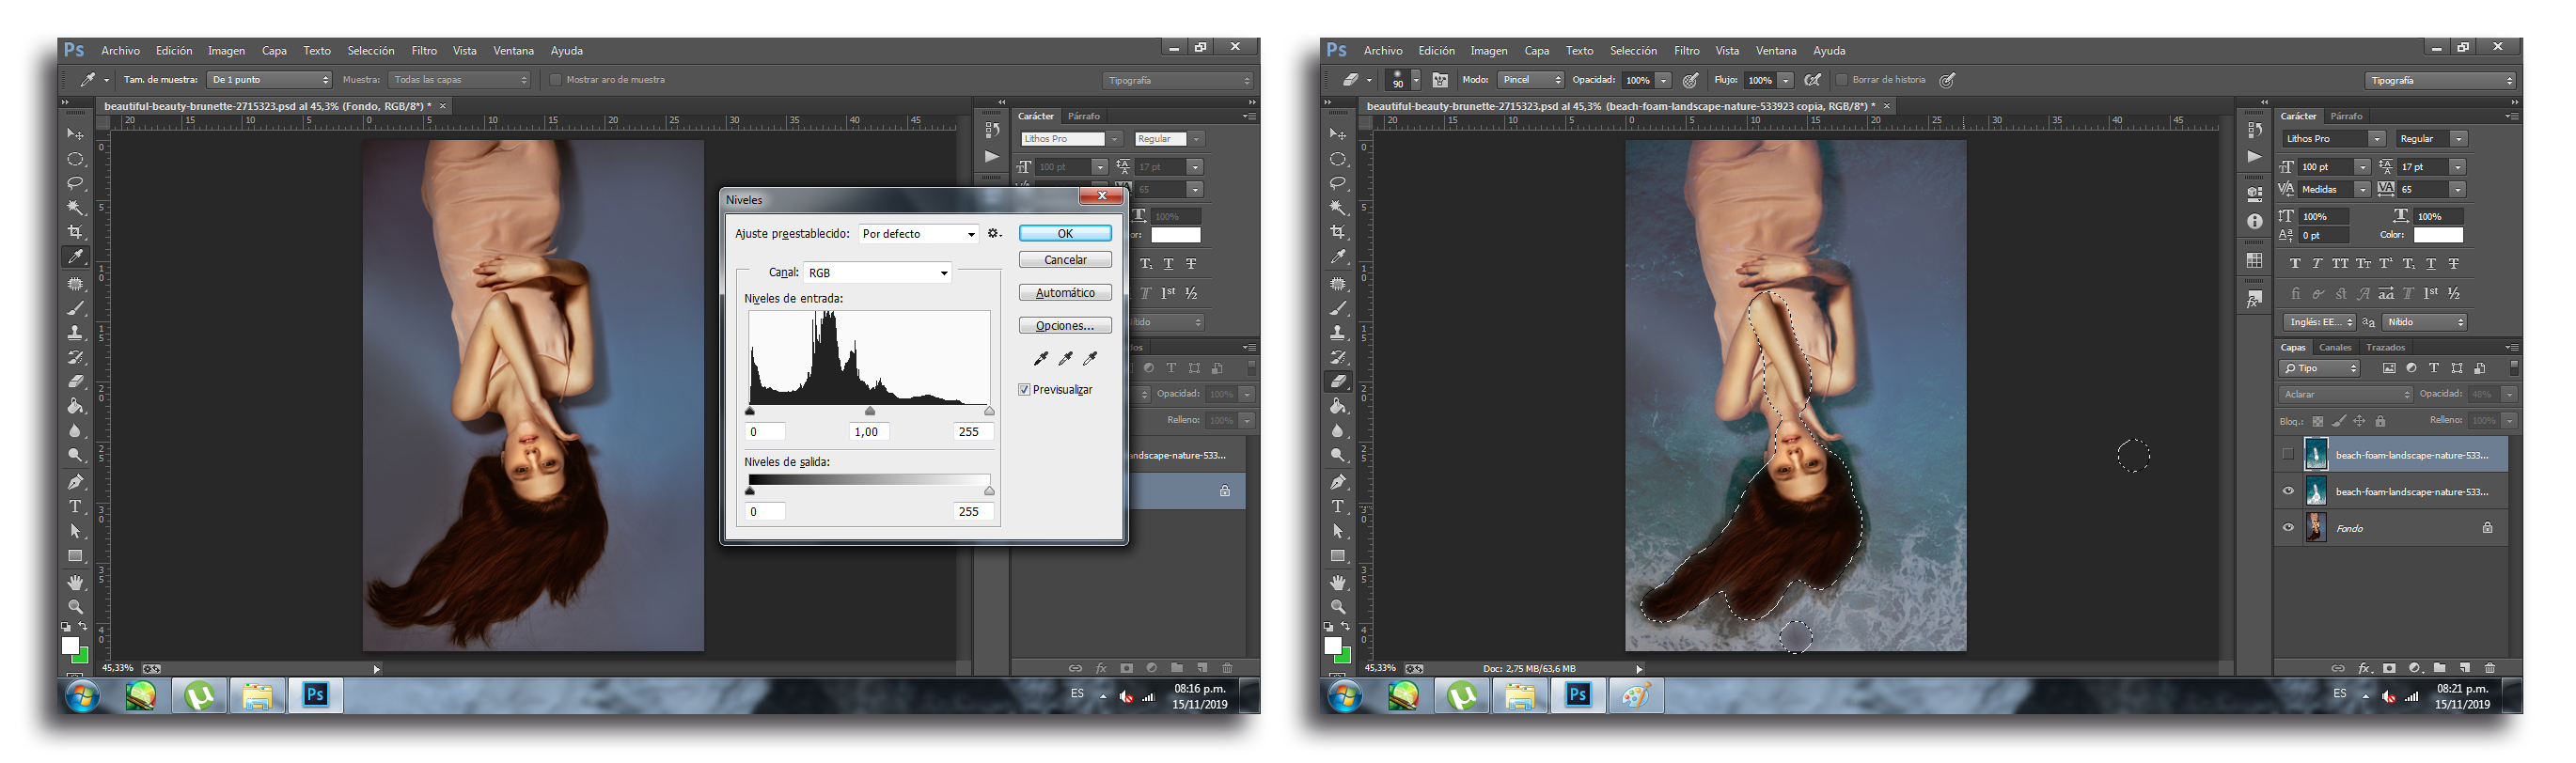The width and height of the screenshot is (2576, 763).
Task: Hide the Fondo layer in right window
Action: coord(2288,528)
